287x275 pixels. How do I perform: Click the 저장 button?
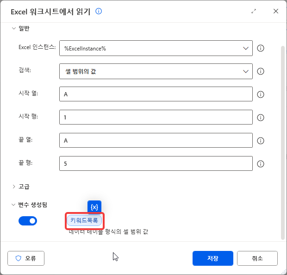(213, 258)
